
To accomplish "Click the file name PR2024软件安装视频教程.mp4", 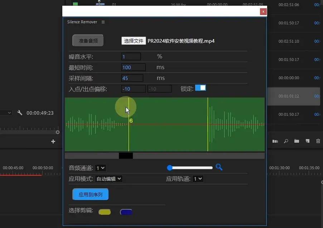I will pyautogui.click(x=181, y=41).
